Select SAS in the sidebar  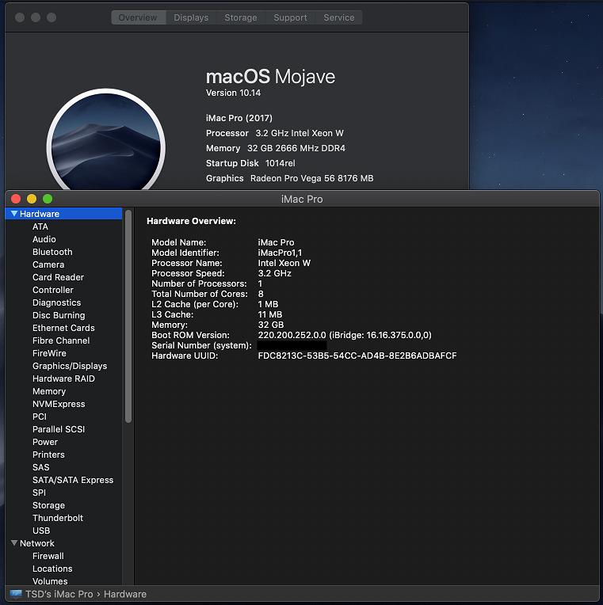point(41,467)
